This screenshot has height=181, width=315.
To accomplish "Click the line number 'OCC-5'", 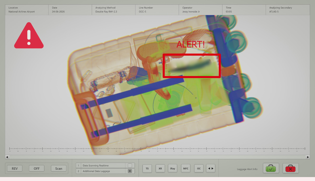I will pyautogui.click(x=143, y=12).
